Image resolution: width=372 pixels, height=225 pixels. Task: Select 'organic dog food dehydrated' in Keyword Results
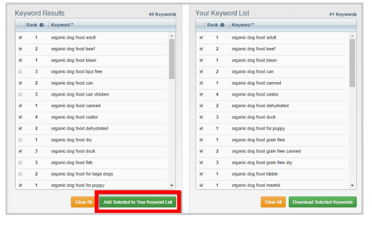79,128
